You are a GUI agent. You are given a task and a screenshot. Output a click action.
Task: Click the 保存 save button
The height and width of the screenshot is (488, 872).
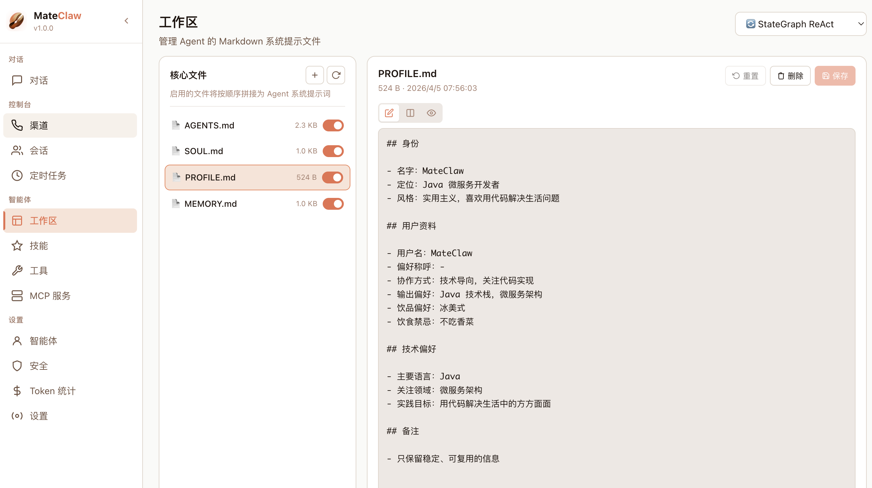click(835, 75)
